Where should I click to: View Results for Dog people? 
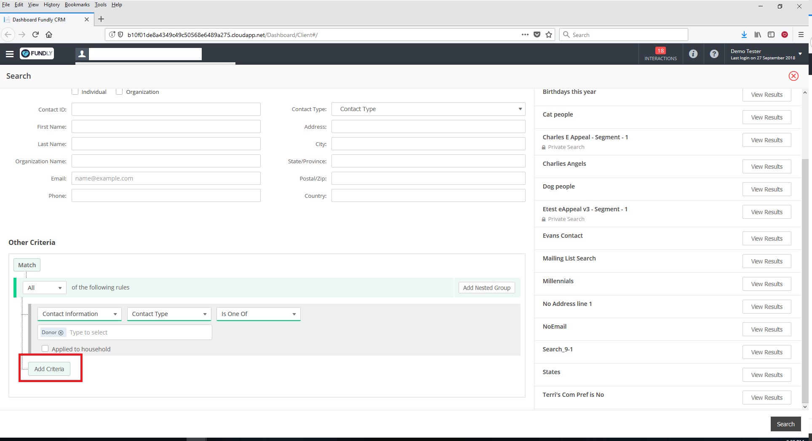(x=767, y=189)
